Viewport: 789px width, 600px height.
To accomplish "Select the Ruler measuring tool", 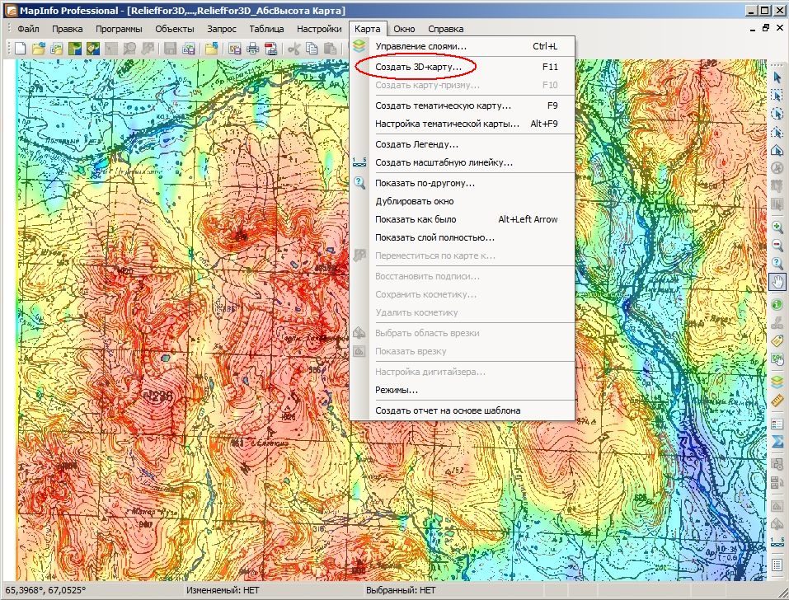I will click(777, 401).
